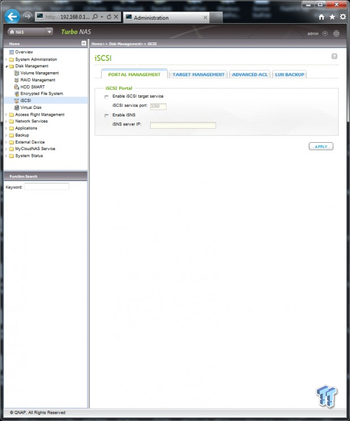Image resolution: width=350 pixels, height=421 pixels.
Task: Enable iSCSI target service checkbox
Action: 107,97
